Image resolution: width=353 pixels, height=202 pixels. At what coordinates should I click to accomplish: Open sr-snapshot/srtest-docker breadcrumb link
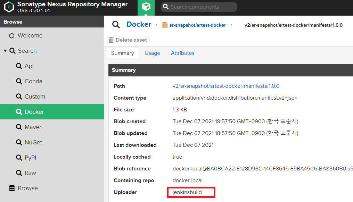[x=198, y=25]
